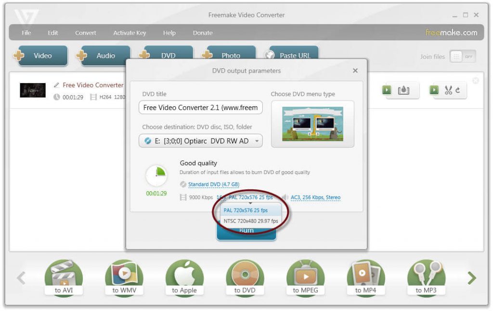
Task: Click the plus icon on the Audio button
Action: [x=81, y=55]
